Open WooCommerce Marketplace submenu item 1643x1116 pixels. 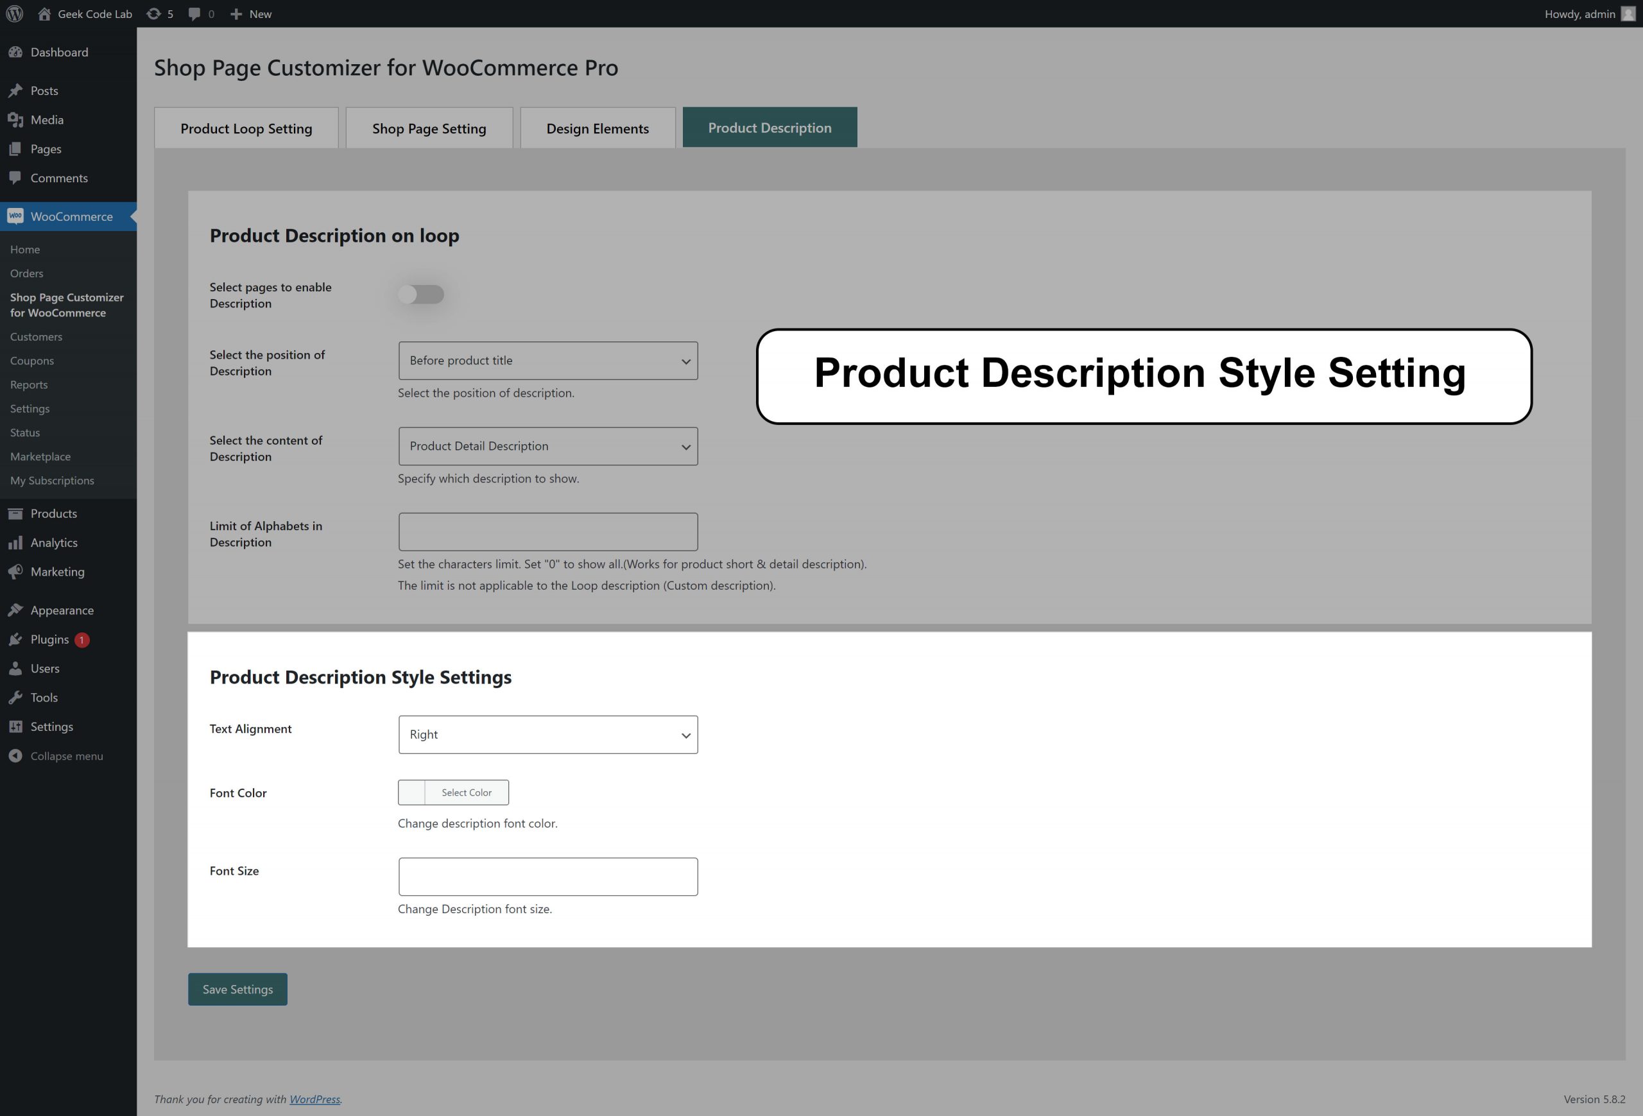point(40,456)
